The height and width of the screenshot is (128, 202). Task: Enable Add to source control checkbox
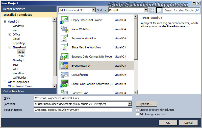click(137, 114)
